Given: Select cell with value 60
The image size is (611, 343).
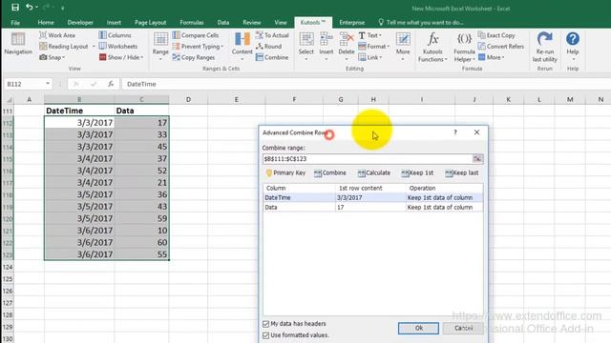Looking at the screenshot, I should pyautogui.click(x=142, y=242).
